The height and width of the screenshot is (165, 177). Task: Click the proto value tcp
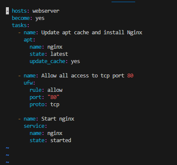click(x=55, y=104)
